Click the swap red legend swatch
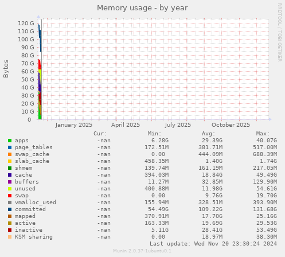This screenshot has height=257, width=285. pyautogui.click(x=10, y=196)
